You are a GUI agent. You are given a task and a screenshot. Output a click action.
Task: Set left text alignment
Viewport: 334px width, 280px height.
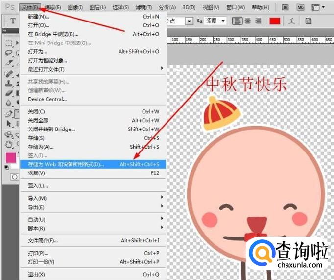click(x=237, y=21)
